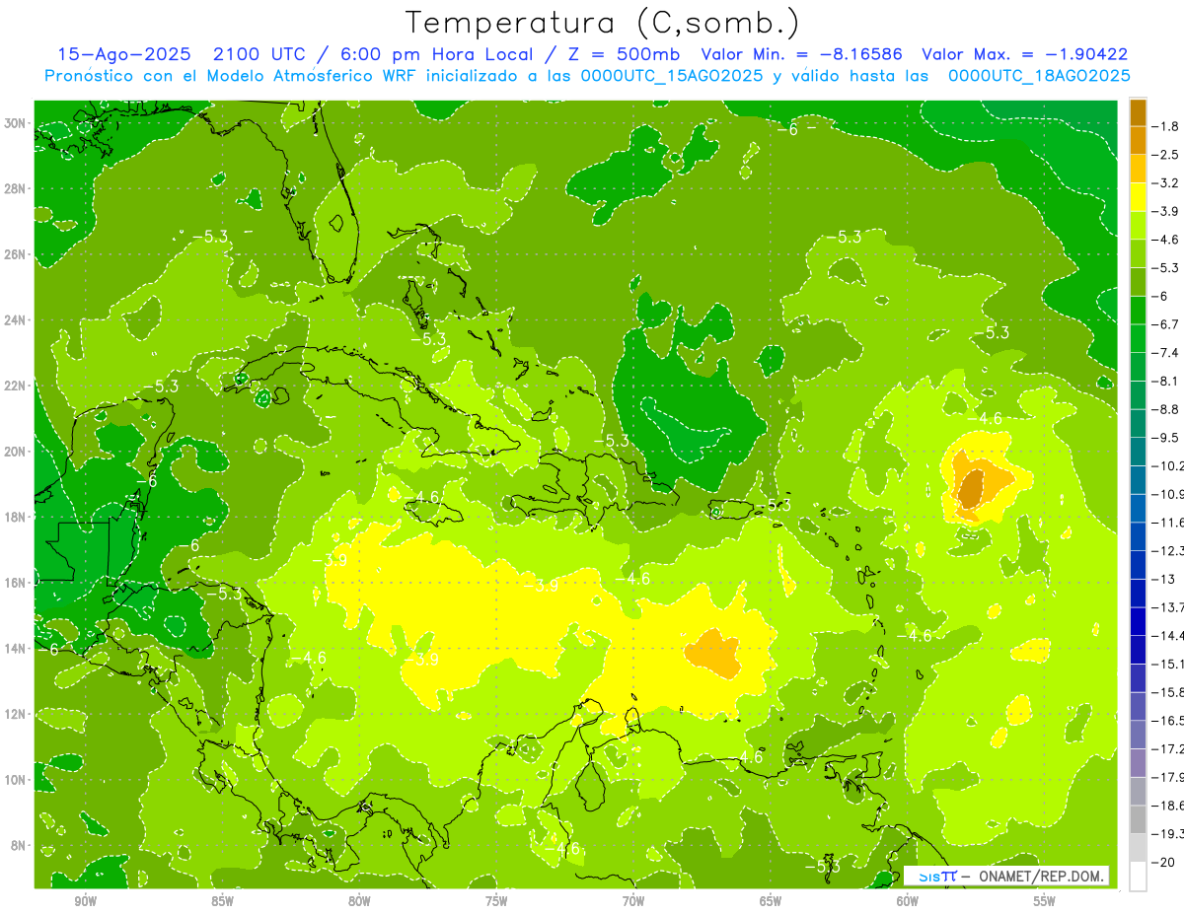This screenshot has width=1184, height=914.
Task: Click the '90W' longitude label
Action: coord(85,901)
